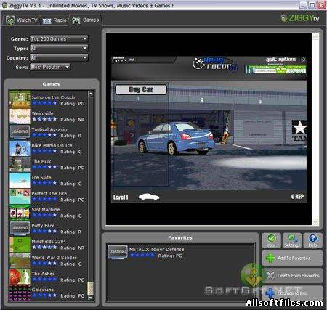
Task: Select the 'World War 2 Solider' title
Action: (x=54, y=258)
